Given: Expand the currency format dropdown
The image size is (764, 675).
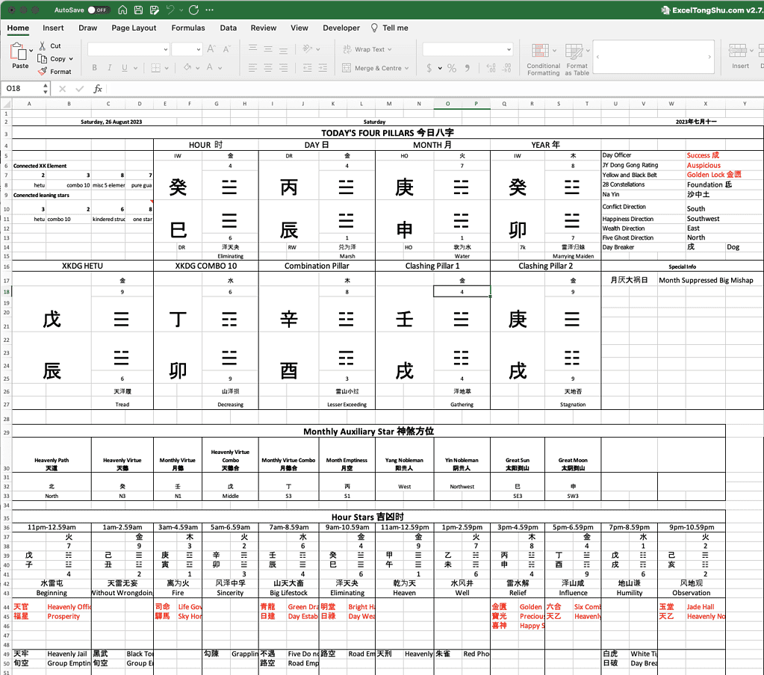Looking at the screenshot, I should pyautogui.click(x=439, y=68).
